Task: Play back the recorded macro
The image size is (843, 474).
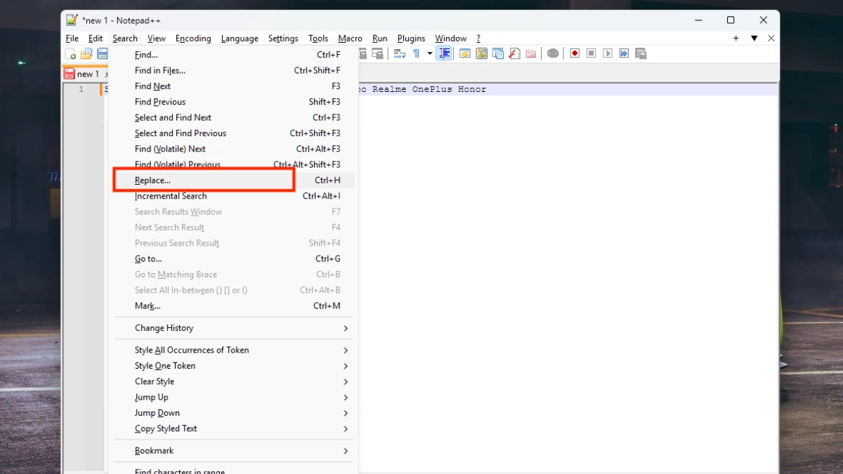Action: point(608,53)
